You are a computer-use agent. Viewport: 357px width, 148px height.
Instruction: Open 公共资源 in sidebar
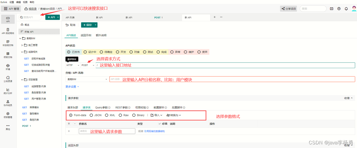8,79
